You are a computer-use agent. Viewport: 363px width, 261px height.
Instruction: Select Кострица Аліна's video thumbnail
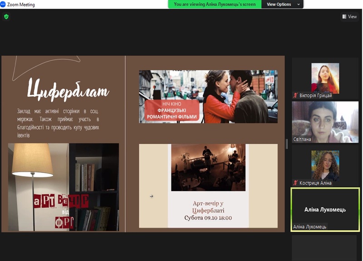pyautogui.click(x=325, y=165)
